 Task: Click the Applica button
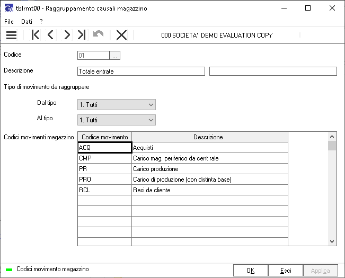tap(320, 270)
